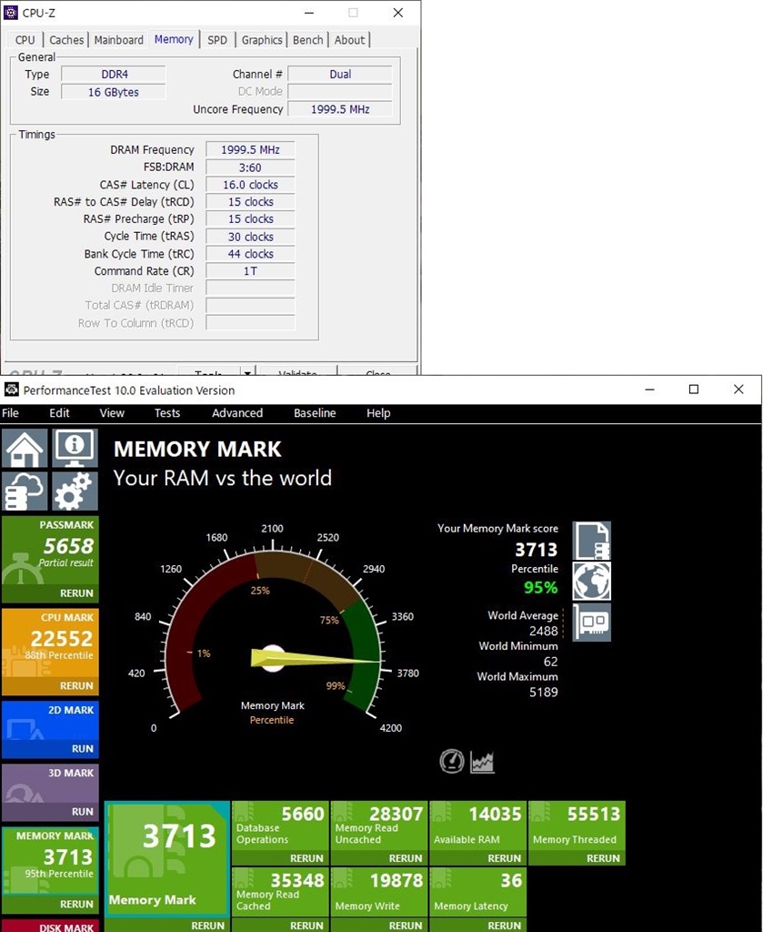Open the About tab in CPU-Z
This screenshot has height=932, width=763.
[349, 40]
